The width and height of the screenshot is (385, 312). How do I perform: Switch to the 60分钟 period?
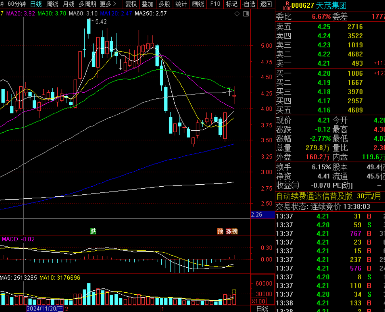pos(17,4)
